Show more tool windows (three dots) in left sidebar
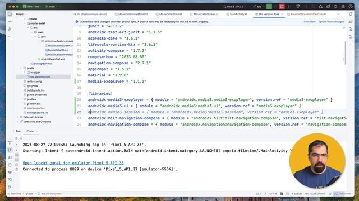The width and height of the screenshot is (359, 201). click(10, 36)
